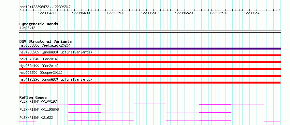
Task: Select the DGV Structural Variants track heading
Action: coord(46,41)
